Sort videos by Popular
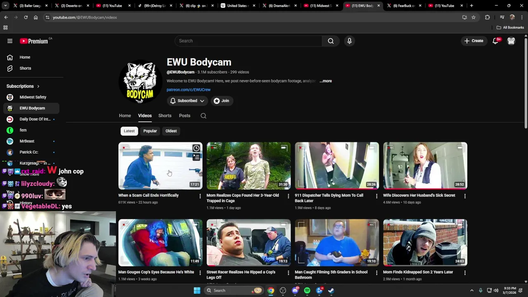 (x=150, y=131)
